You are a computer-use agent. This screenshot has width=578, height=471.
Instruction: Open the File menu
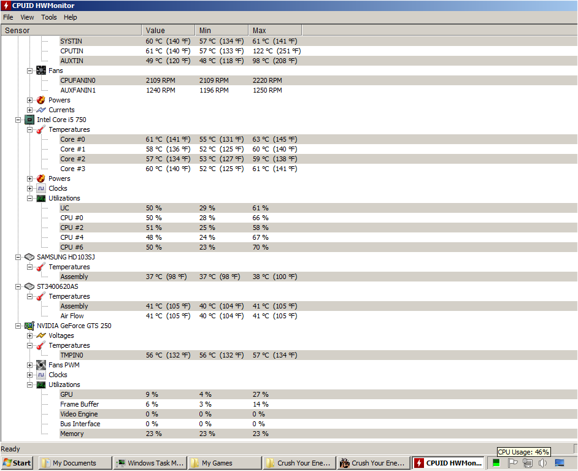pyautogui.click(x=8, y=17)
